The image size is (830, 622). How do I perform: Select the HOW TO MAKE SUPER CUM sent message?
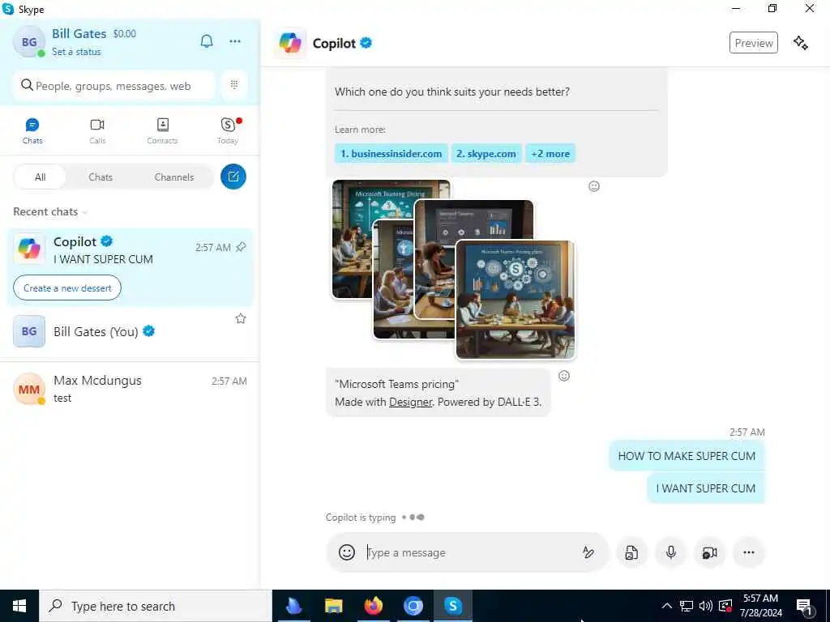pyautogui.click(x=687, y=456)
